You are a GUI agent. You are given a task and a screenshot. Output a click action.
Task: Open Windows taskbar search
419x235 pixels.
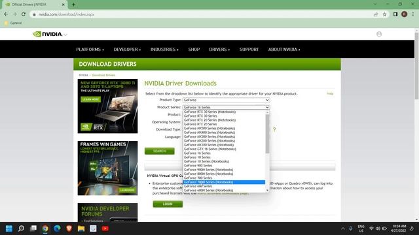point(21,228)
